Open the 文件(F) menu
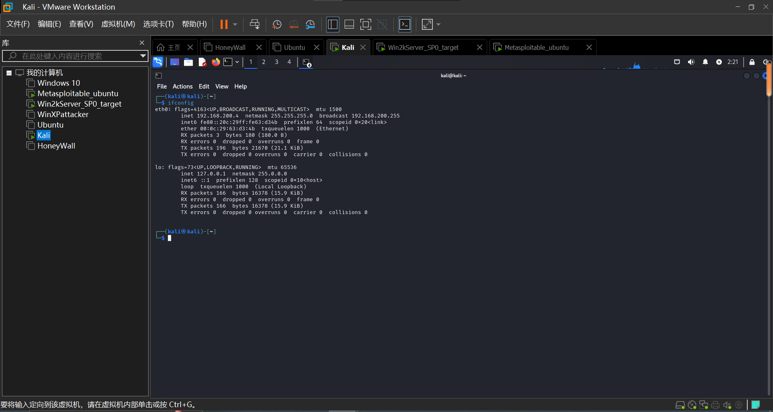773x412 pixels. pyautogui.click(x=18, y=24)
